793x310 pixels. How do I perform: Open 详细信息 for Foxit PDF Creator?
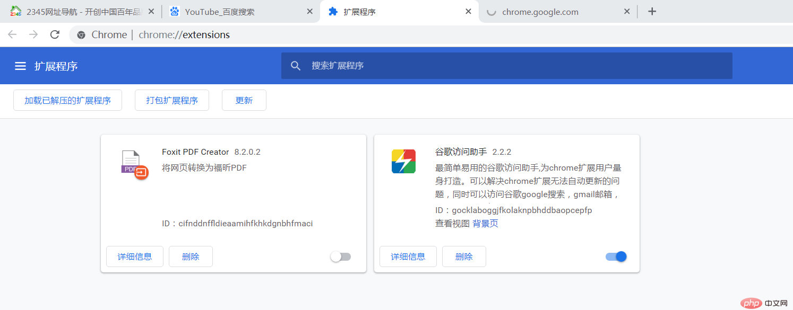[x=134, y=256]
